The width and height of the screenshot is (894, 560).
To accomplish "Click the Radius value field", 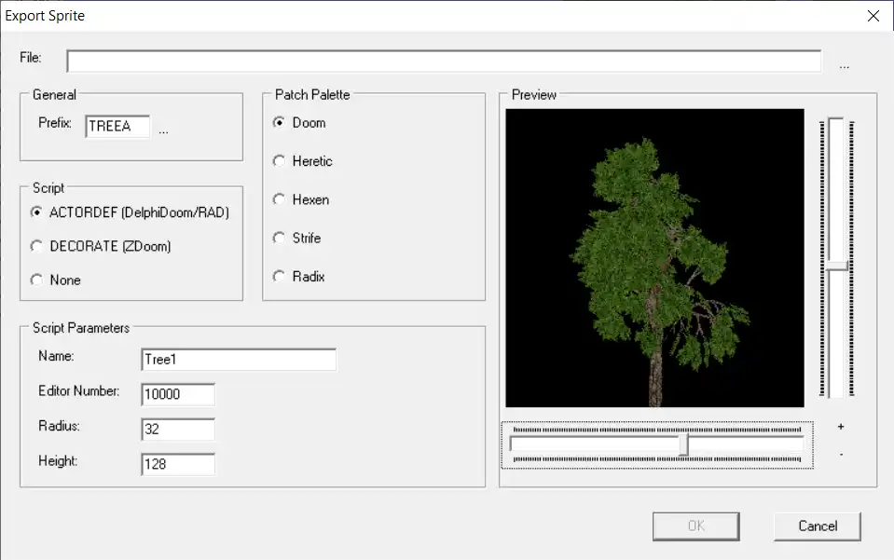I will tap(178, 429).
